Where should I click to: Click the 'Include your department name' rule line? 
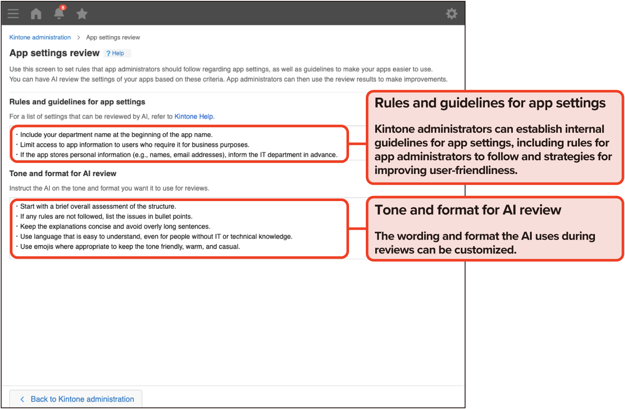[116, 134]
